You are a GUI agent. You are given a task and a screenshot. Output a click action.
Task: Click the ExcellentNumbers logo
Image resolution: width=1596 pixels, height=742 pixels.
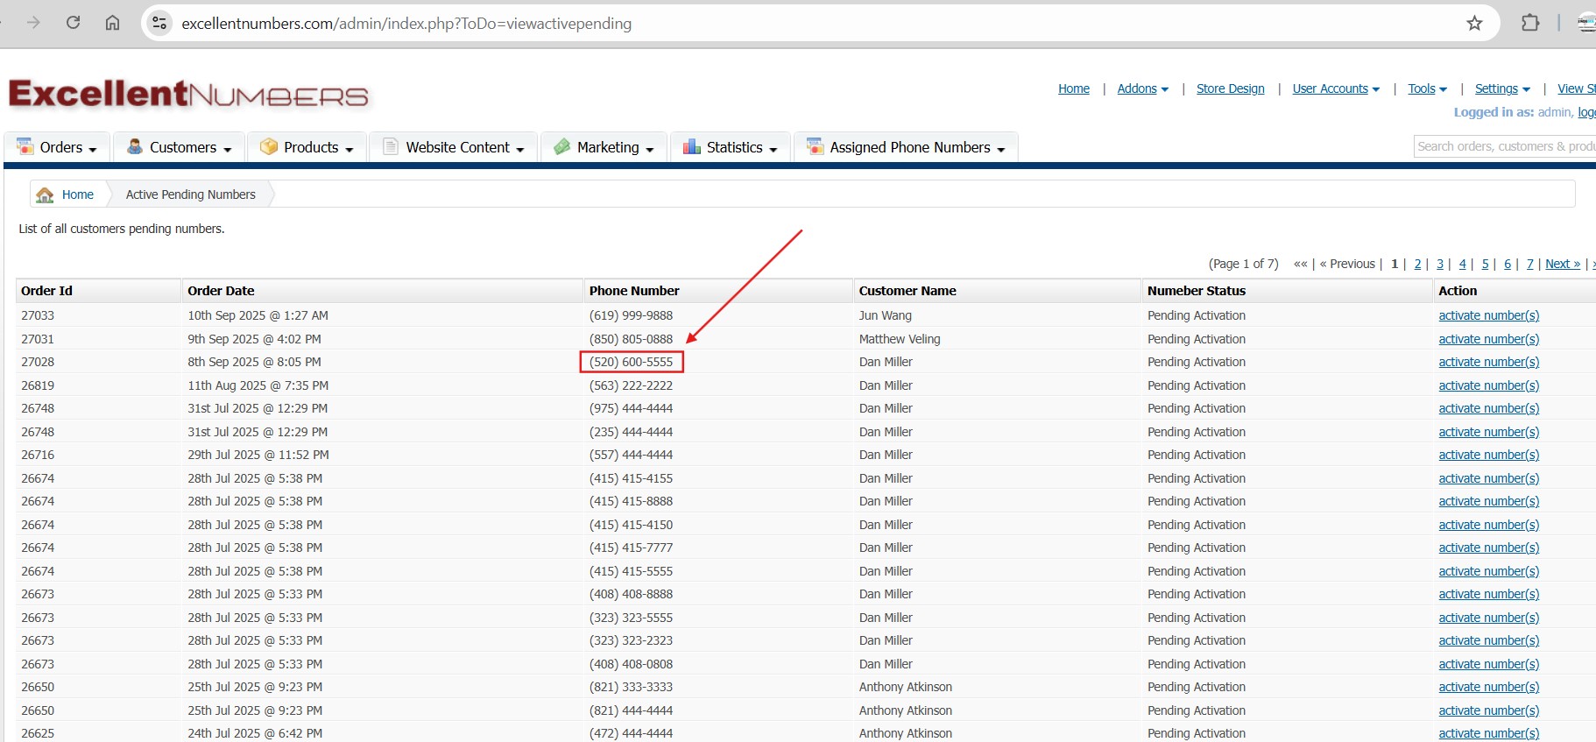click(x=188, y=94)
